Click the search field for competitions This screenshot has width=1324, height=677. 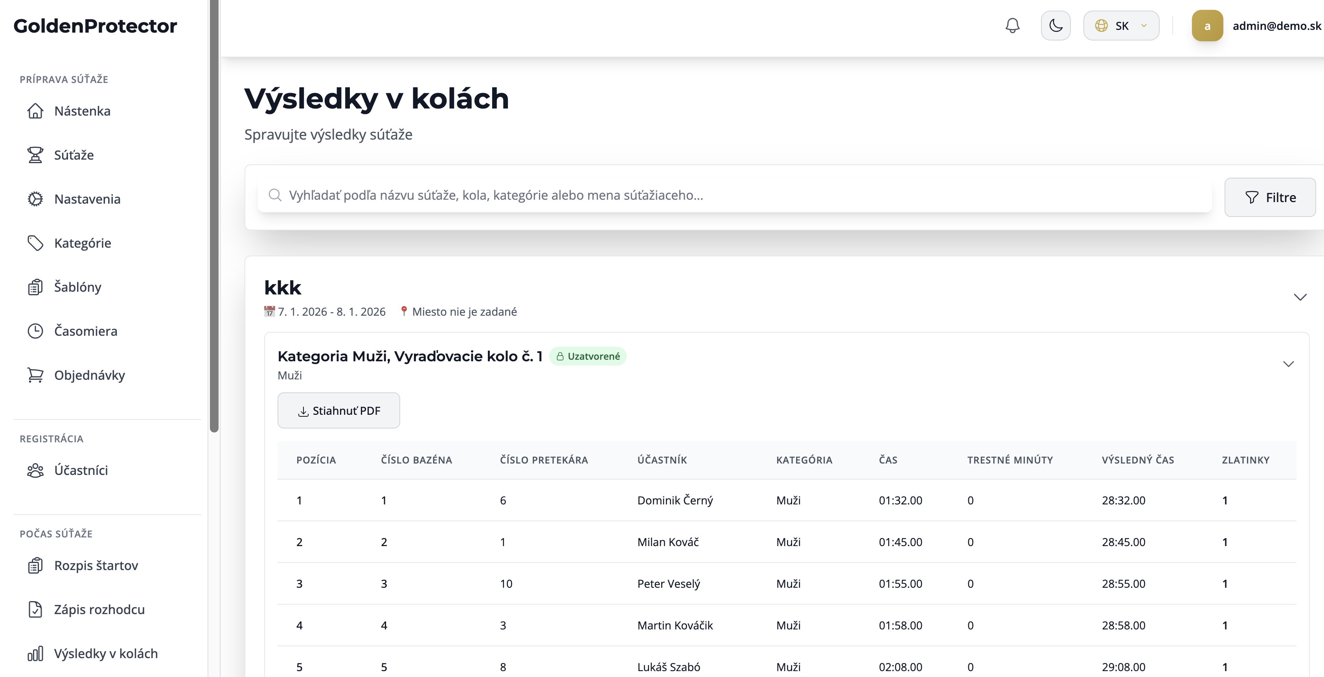coord(735,195)
